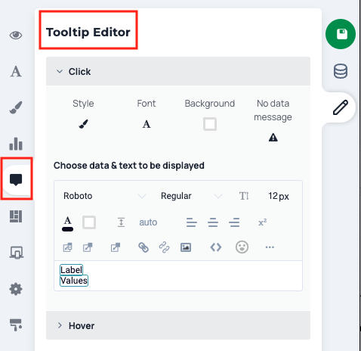
Task: Open the Style brush option
Action: click(x=83, y=124)
